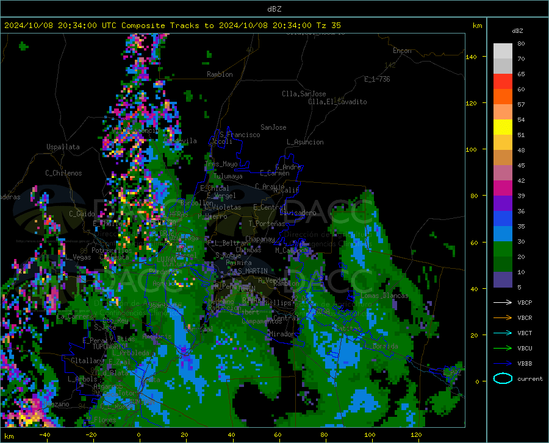Click the 'C_Guido' map label

coord(82,214)
